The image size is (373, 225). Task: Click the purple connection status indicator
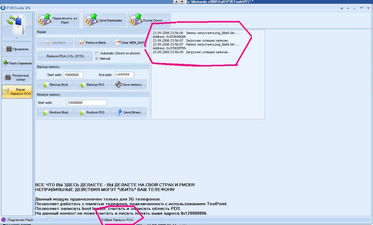4,220
